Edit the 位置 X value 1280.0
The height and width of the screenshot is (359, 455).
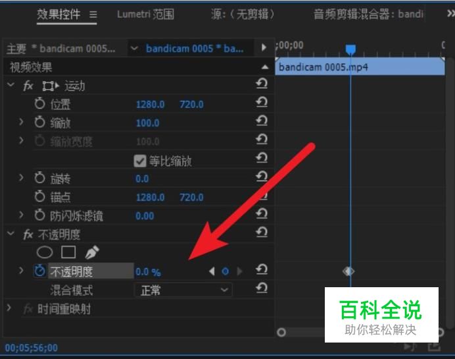coord(150,104)
